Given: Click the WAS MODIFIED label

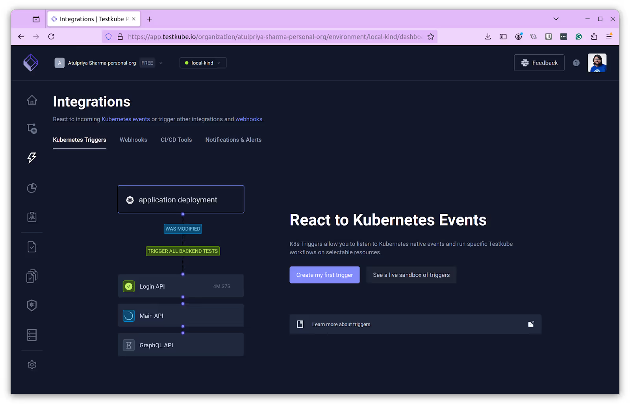Looking at the screenshot, I should point(183,229).
